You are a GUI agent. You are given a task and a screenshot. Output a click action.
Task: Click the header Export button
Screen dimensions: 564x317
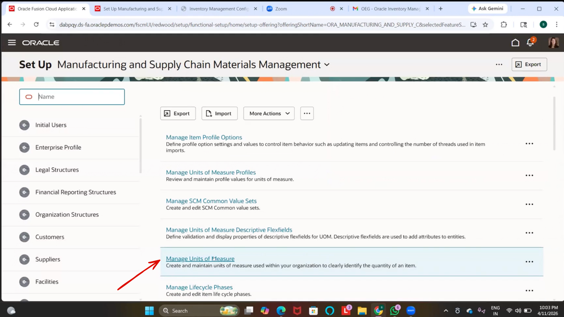click(x=529, y=65)
